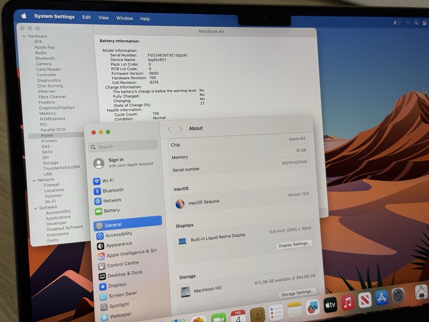Open the Control Centre settings pane
The width and height of the screenshot is (429, 322).
coord(123,264)
